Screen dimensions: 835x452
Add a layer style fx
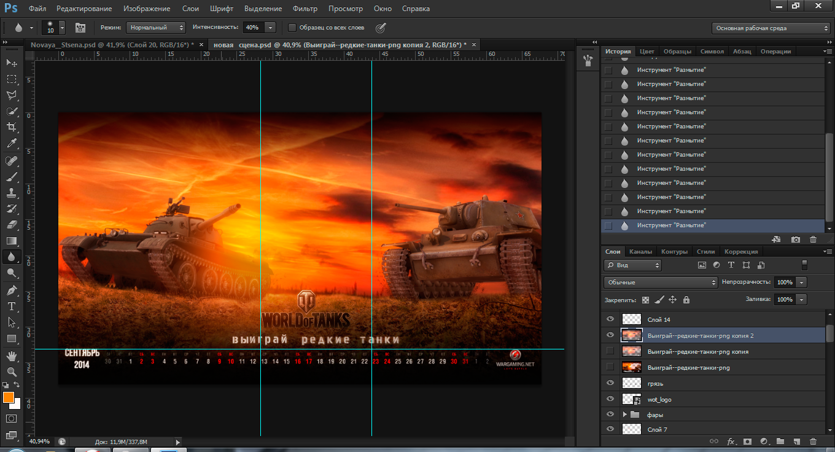tap(731, 441)
